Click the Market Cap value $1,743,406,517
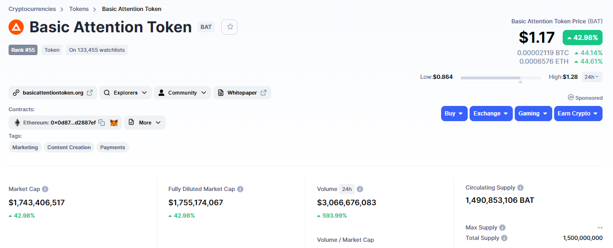Viewport: 613px width, 248px height. 37,202
